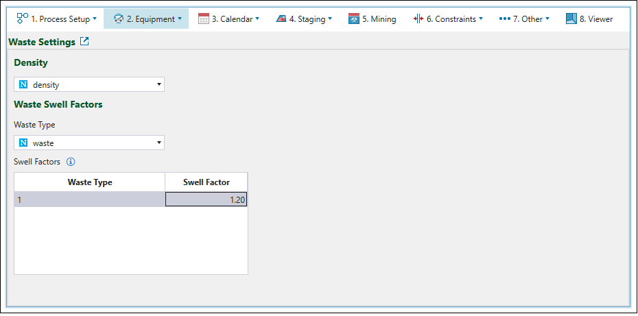Viewport: 638px width, 316px height.
Task: Open the 5. Mining tab
Action: pos(372,19)
